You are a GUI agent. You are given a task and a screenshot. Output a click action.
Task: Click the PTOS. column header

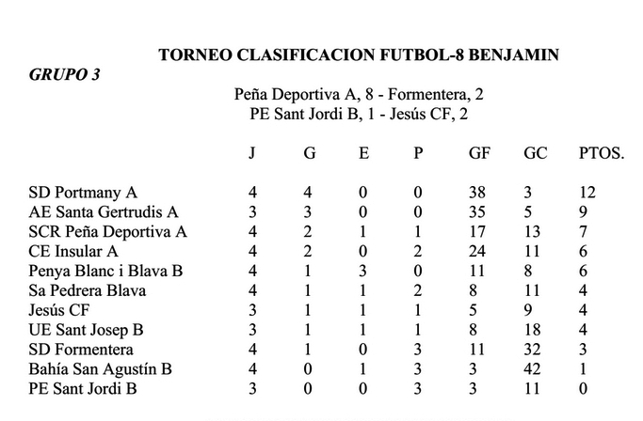click(601, 152)
